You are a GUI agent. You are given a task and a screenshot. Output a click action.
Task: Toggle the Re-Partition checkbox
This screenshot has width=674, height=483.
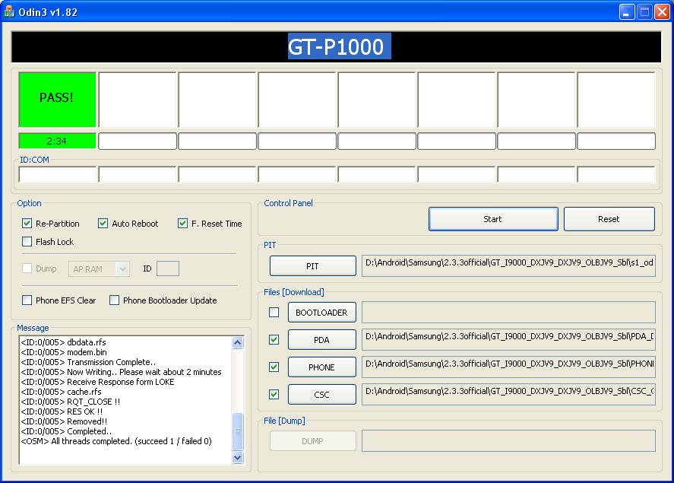click(x=27, y=223)
